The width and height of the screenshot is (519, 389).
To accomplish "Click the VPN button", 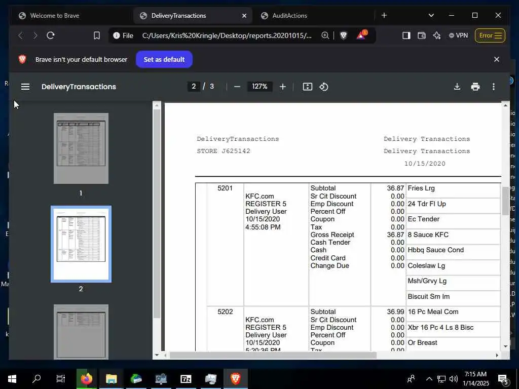I will point(458,35).
